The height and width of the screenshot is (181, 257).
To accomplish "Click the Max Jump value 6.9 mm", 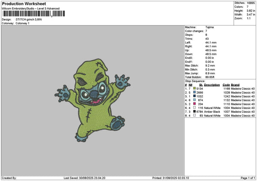I will [210, 73].
